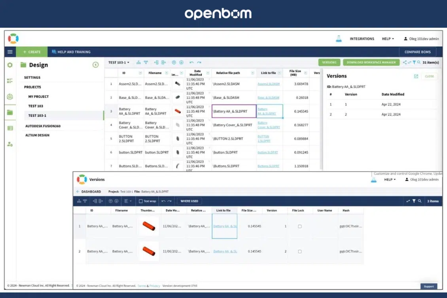
Task: Check File Lock box for version 2
Action: (299, 252)
